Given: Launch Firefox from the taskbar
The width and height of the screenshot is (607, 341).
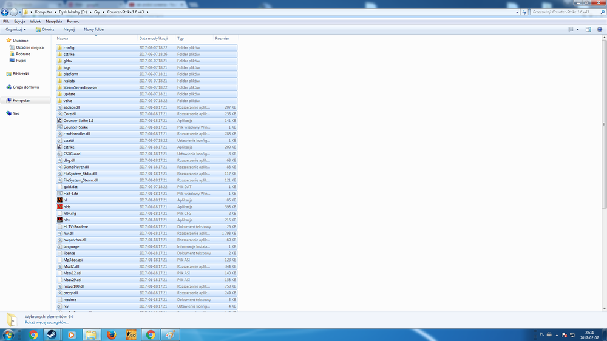Looking at the screenshot, I should 110,334.
